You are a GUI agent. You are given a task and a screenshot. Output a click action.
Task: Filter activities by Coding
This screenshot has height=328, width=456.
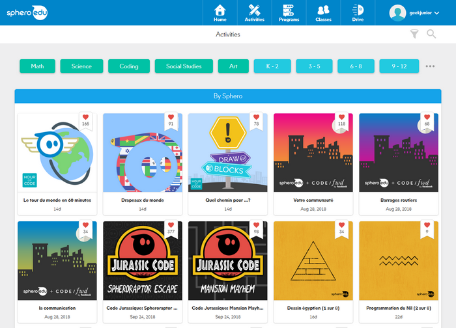coord(129,66)
